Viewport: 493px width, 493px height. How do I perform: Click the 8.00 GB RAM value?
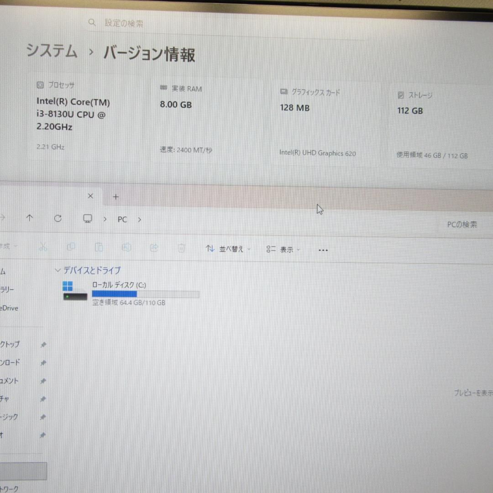(176, 105)
